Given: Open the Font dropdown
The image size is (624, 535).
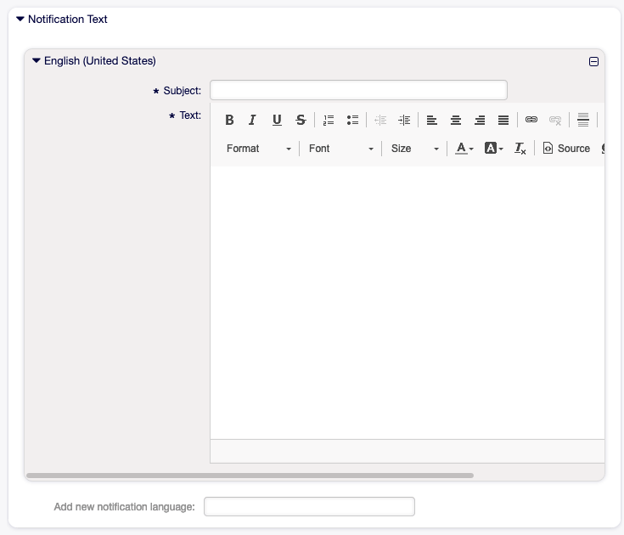Looking at the screenshot, I should click(341, 149).
